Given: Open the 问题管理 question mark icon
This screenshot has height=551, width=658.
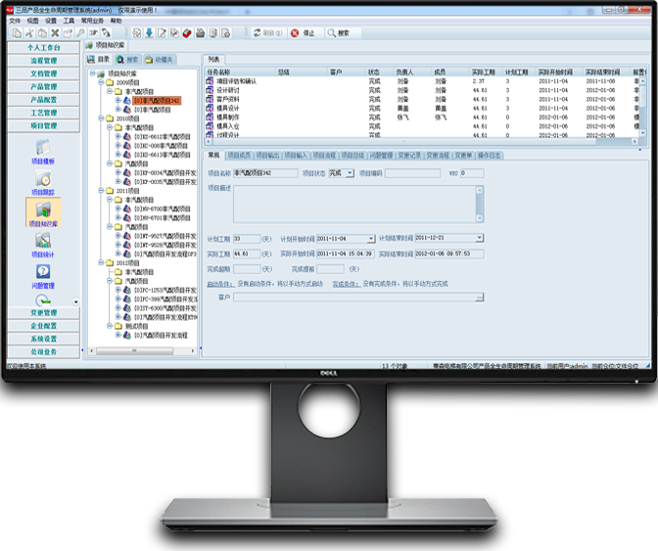Looking at the screenshot, I should click(43, 276).
